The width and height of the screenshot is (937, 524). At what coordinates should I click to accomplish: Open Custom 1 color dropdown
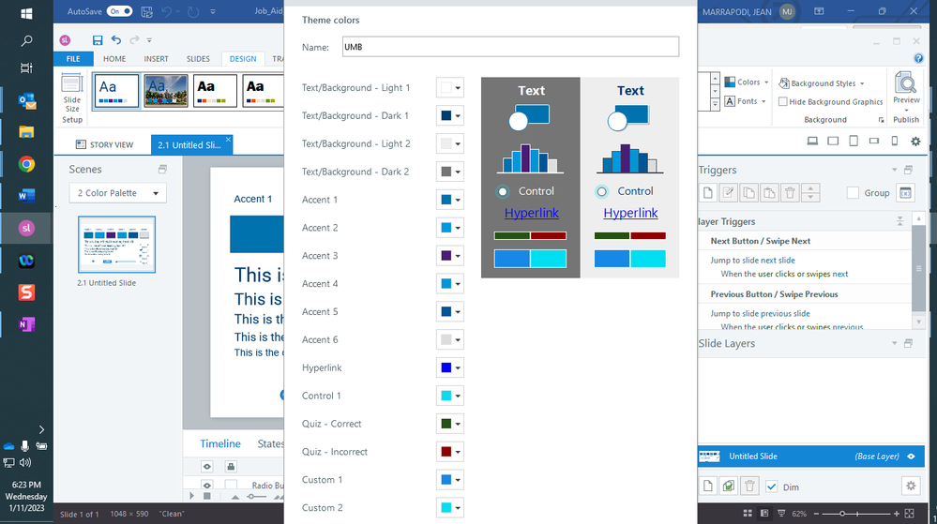click(450, 480)
